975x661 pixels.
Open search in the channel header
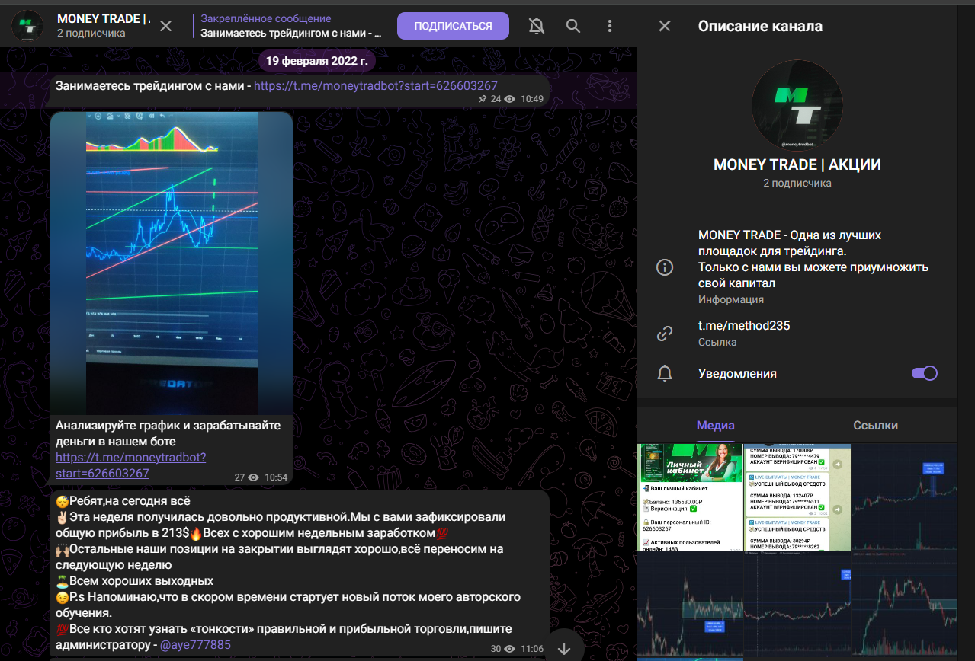pyautogui.click(x=573, y=26)
